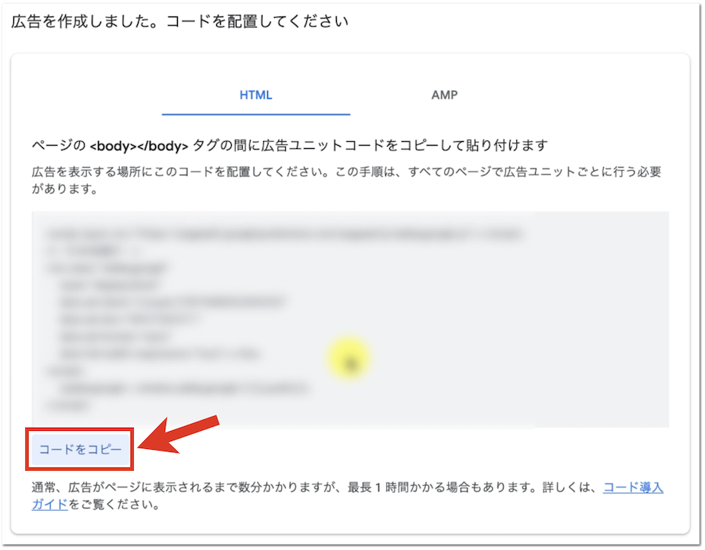Click the blue underline beneath the HTML tab
Image resolution: width=705 pixels, height=550 pixels.
pyautogui.click(x=256, y=114)
